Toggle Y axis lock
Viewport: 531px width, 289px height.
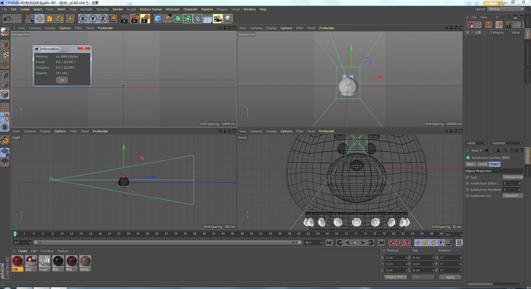click(93, 19)
